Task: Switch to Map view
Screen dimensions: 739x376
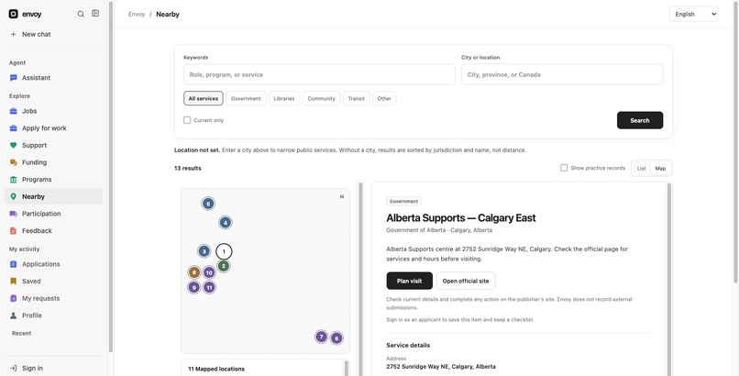Action: [x=660, y=168]
